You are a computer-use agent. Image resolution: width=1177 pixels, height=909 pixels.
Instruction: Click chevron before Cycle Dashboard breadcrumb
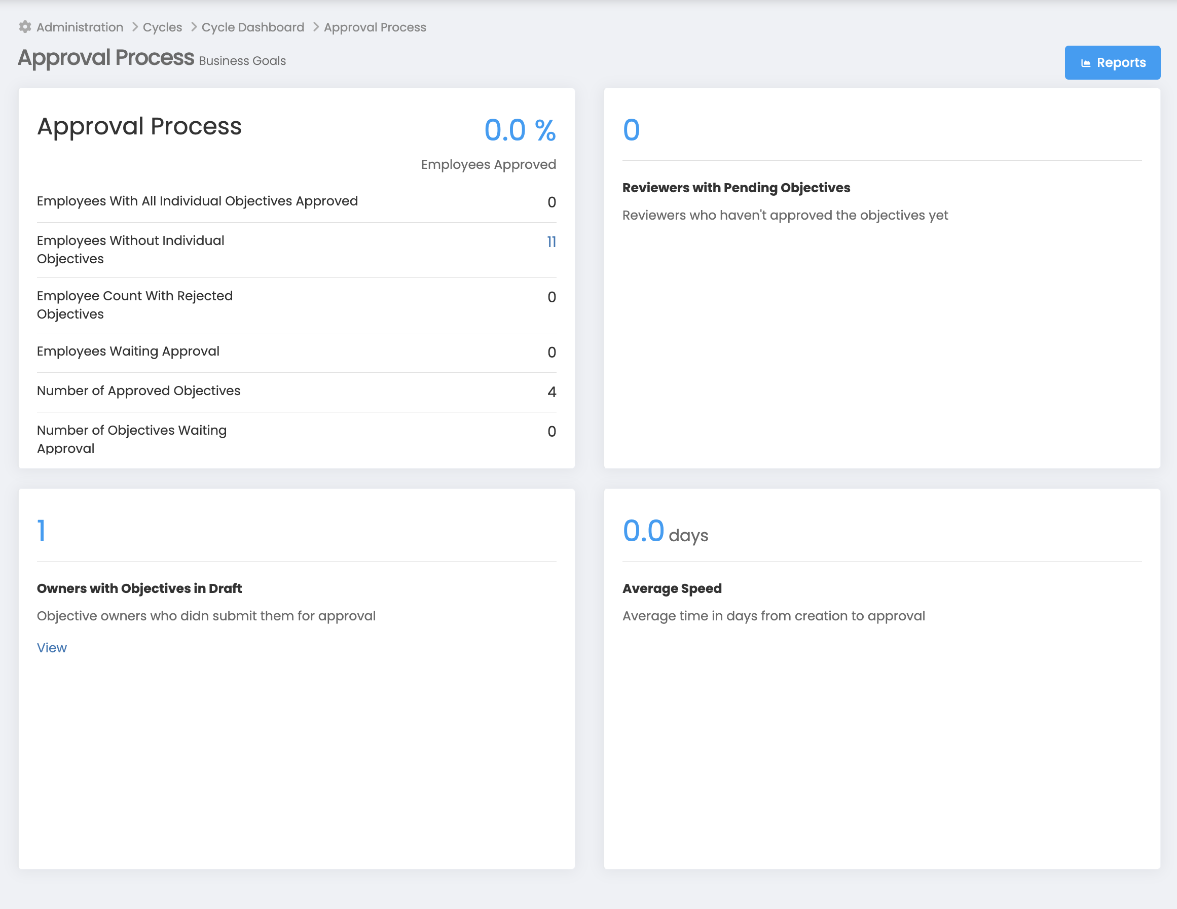click(194, 27)
